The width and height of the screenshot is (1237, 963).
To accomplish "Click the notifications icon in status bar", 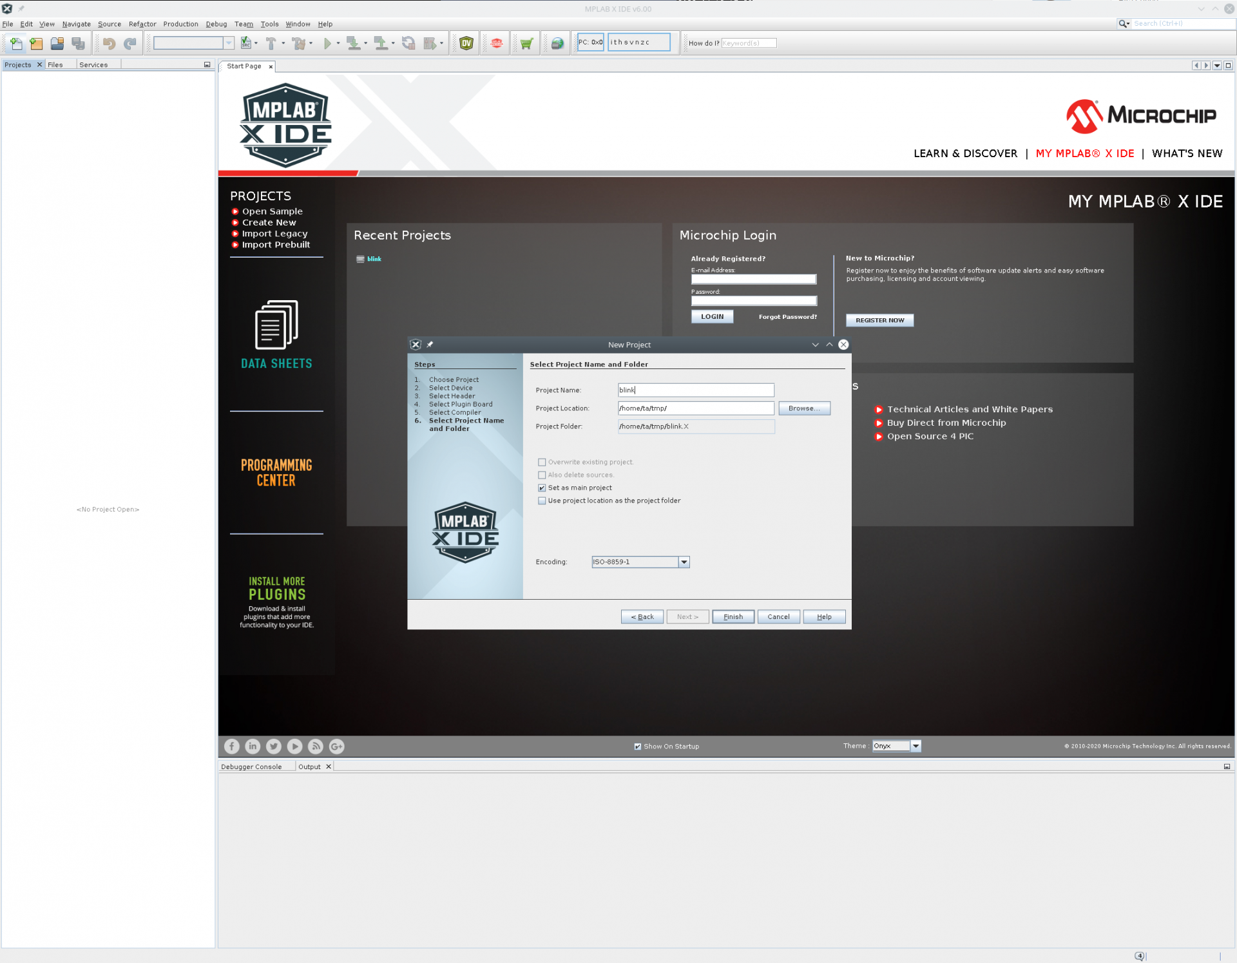I will [x=1139, y=956].
